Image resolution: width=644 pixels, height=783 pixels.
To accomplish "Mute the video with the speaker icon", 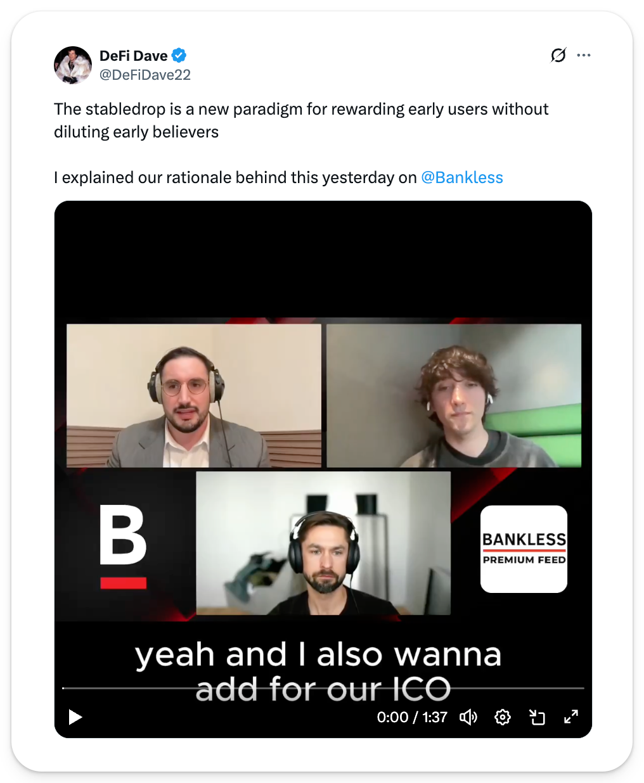I will tap(468, 717).
